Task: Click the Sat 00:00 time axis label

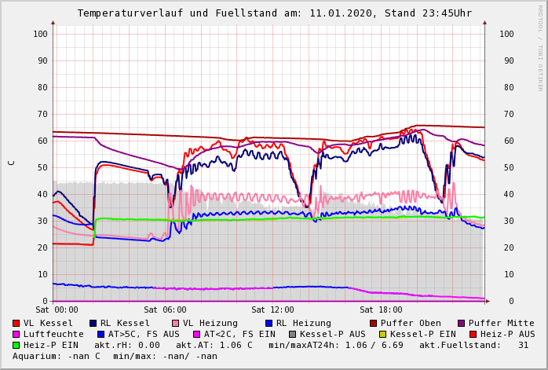Action: [x=57, y=310]
